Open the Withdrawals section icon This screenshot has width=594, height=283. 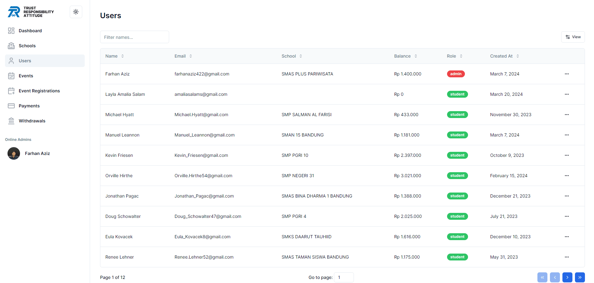click(x=11, y=121)
